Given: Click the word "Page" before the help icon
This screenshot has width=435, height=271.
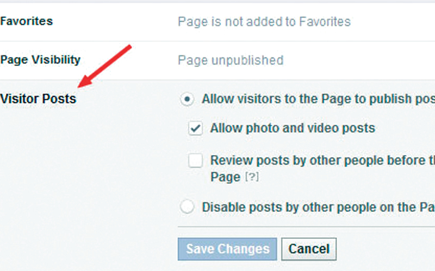Looking at the screenshot, I should [225, 177].
